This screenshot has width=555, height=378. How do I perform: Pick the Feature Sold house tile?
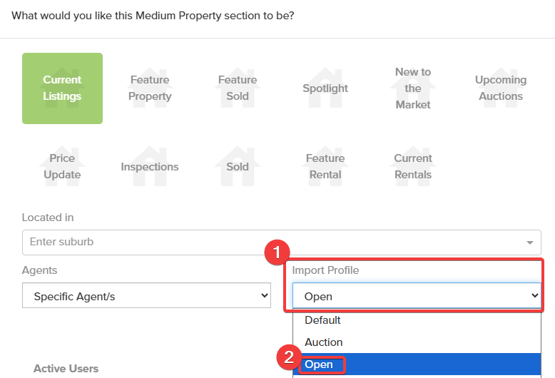(238, 88)
